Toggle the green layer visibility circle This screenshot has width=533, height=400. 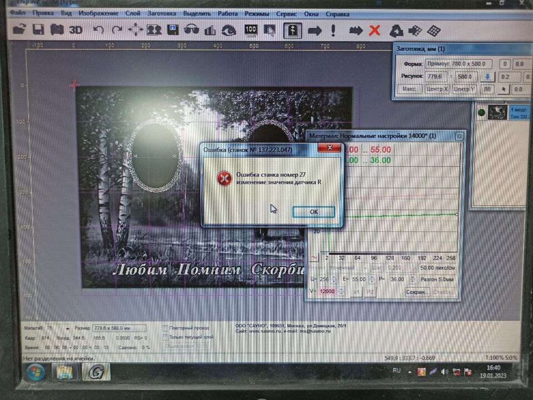pyautogui.click(x=481, y=113)
